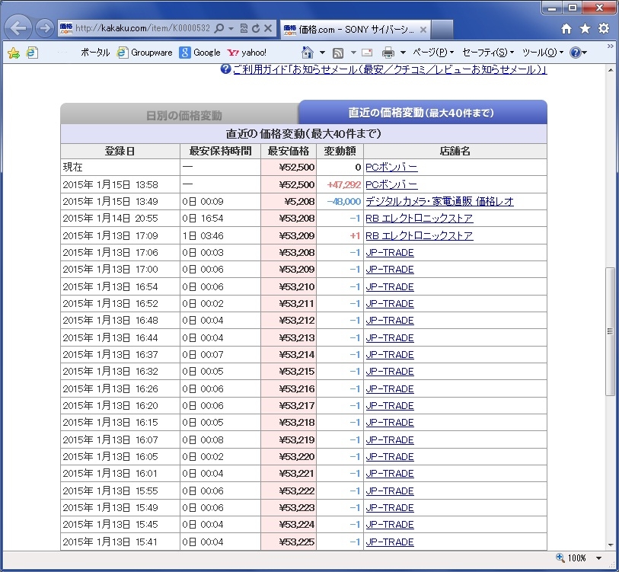
Task: Open RB エレクトロニックストア link at ¥53,209 17:09
Action: pyautogui.click(x=420, y=236)
